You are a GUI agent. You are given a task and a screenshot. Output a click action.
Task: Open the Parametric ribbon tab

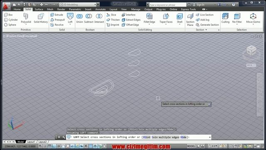click(75, 9)
